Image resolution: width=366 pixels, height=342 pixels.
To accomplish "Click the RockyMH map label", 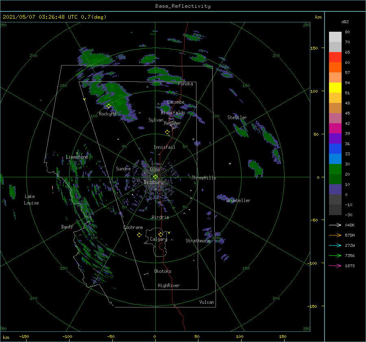I will 107,114.
